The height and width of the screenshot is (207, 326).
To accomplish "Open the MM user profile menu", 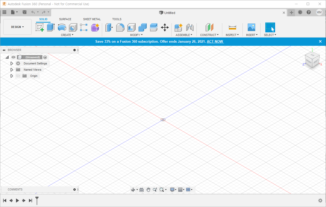I will coord(319,12).
